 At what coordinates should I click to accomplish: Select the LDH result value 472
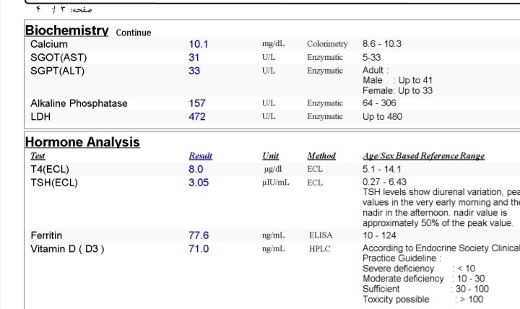point(197,116)
